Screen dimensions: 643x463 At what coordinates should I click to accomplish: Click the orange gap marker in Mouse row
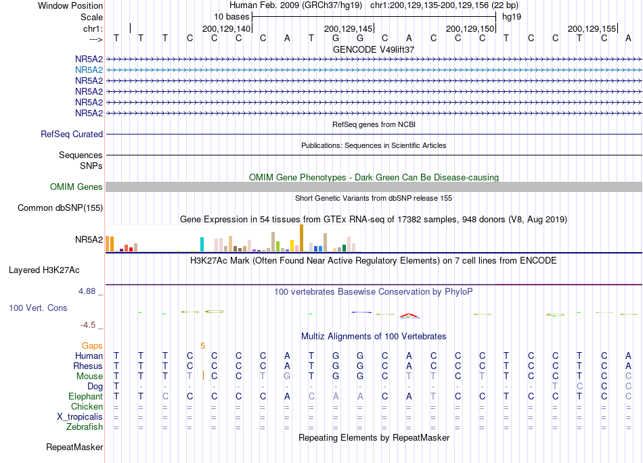click(x=203, y=375)
